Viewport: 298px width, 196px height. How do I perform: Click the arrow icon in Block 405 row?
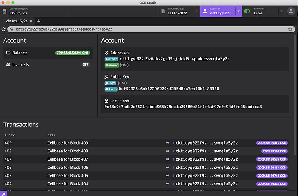168,175
